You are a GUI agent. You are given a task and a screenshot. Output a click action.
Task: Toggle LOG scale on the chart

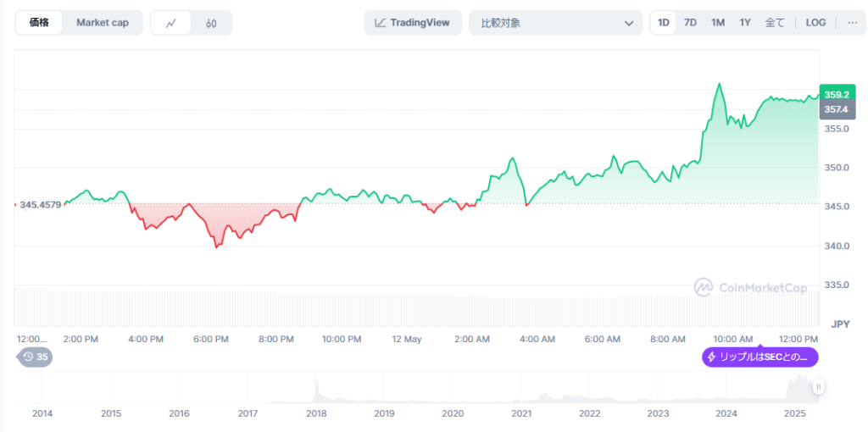coord(815,23)
